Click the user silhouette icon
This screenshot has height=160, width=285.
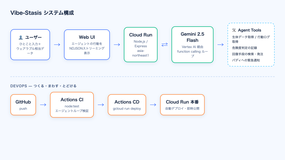[x=21, y=37]
